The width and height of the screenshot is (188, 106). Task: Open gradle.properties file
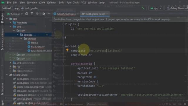(32, 95)
